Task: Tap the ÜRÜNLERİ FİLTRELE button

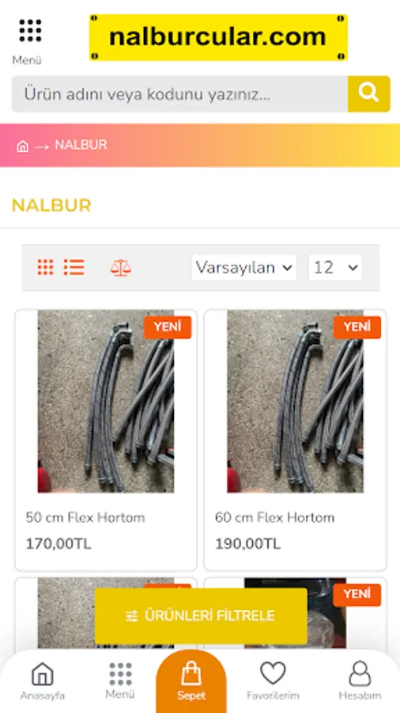Action: [x=201, y=616]
